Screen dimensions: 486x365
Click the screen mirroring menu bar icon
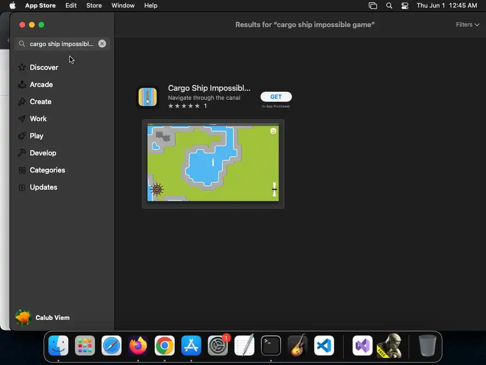373,6
